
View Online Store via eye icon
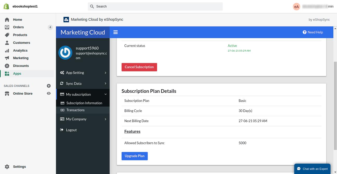[48, 94]
